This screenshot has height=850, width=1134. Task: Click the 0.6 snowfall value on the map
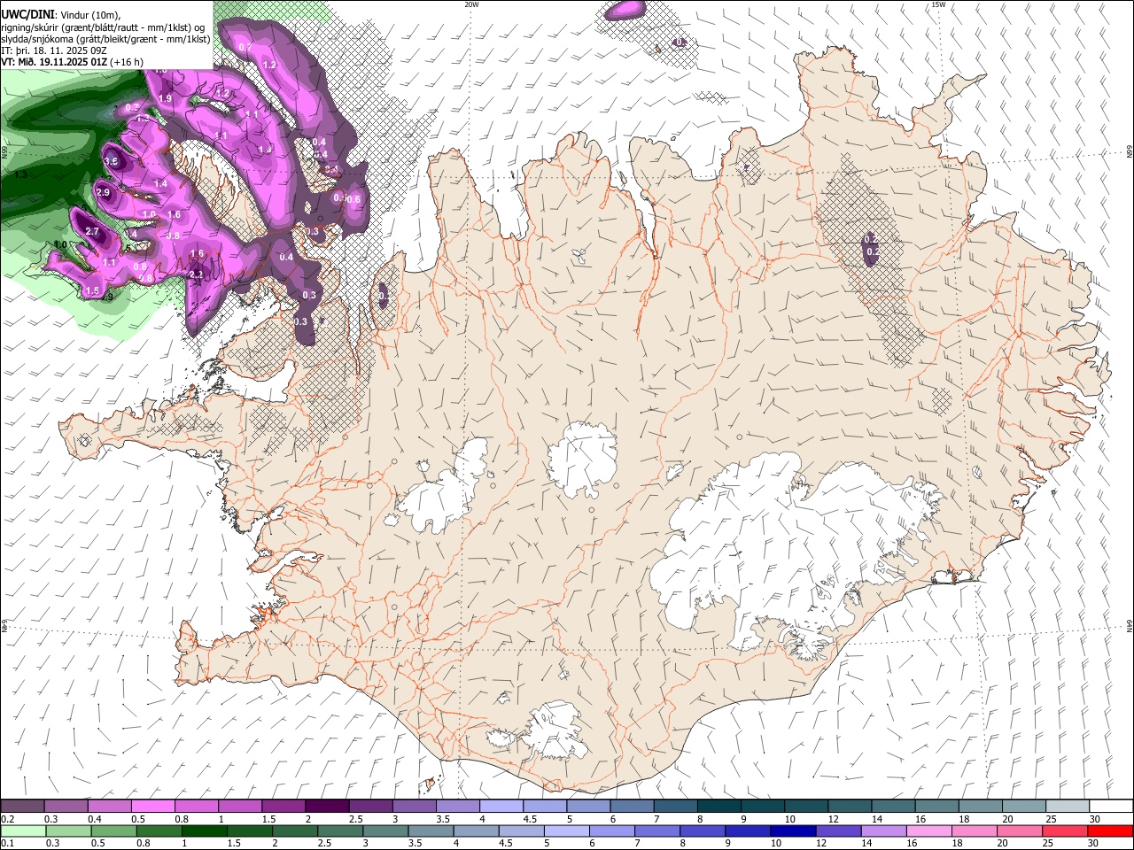pos(353,199)
